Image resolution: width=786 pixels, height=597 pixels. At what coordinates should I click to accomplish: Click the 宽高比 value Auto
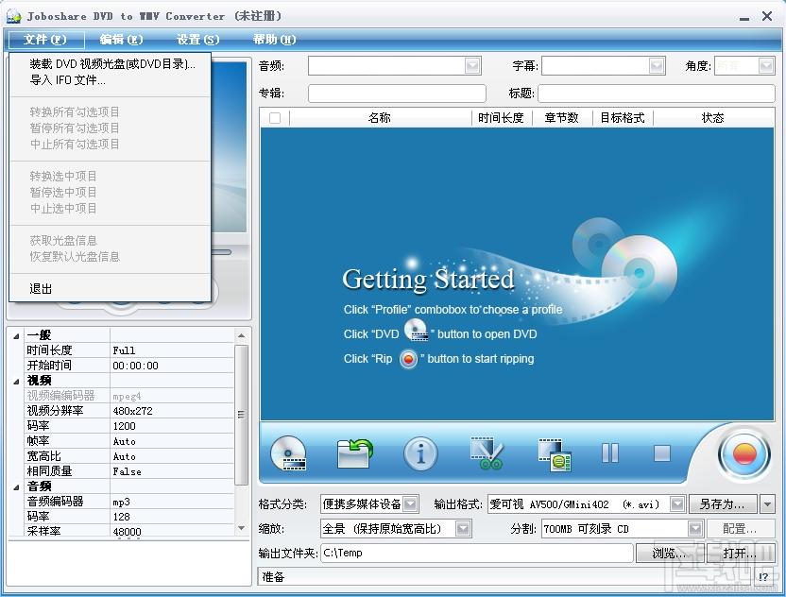tap(172, 456)
